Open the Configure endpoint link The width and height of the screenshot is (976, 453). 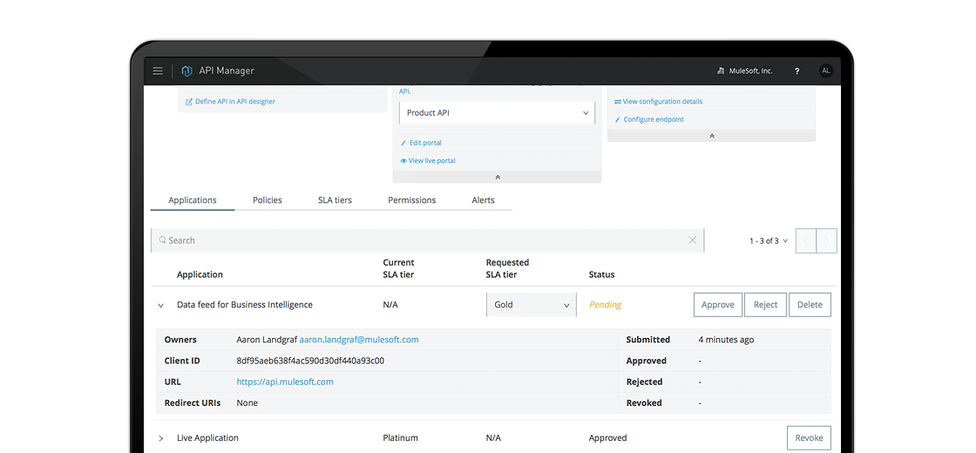(x=654, y=119)
